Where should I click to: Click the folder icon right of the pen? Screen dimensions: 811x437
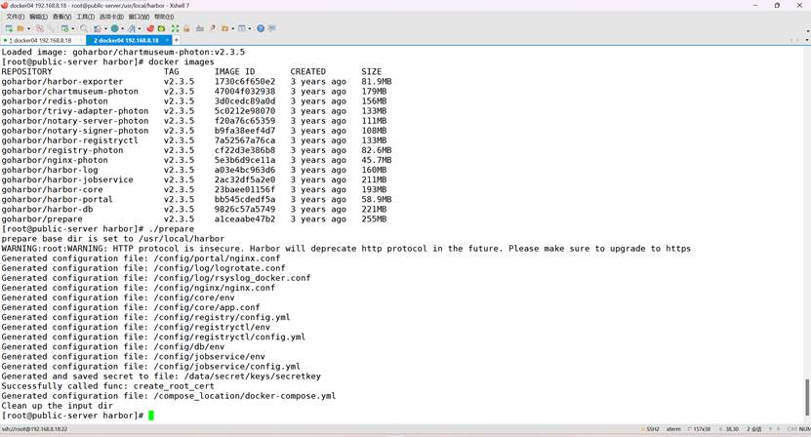(225, 28)
